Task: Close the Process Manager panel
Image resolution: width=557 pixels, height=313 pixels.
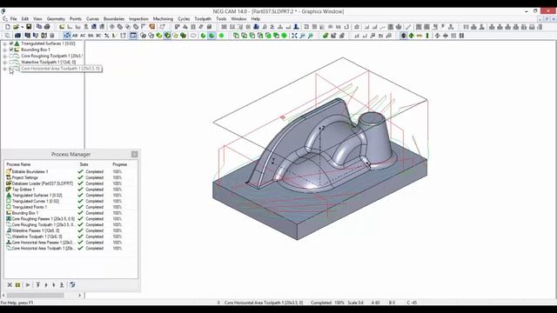Action: [134, 155]
